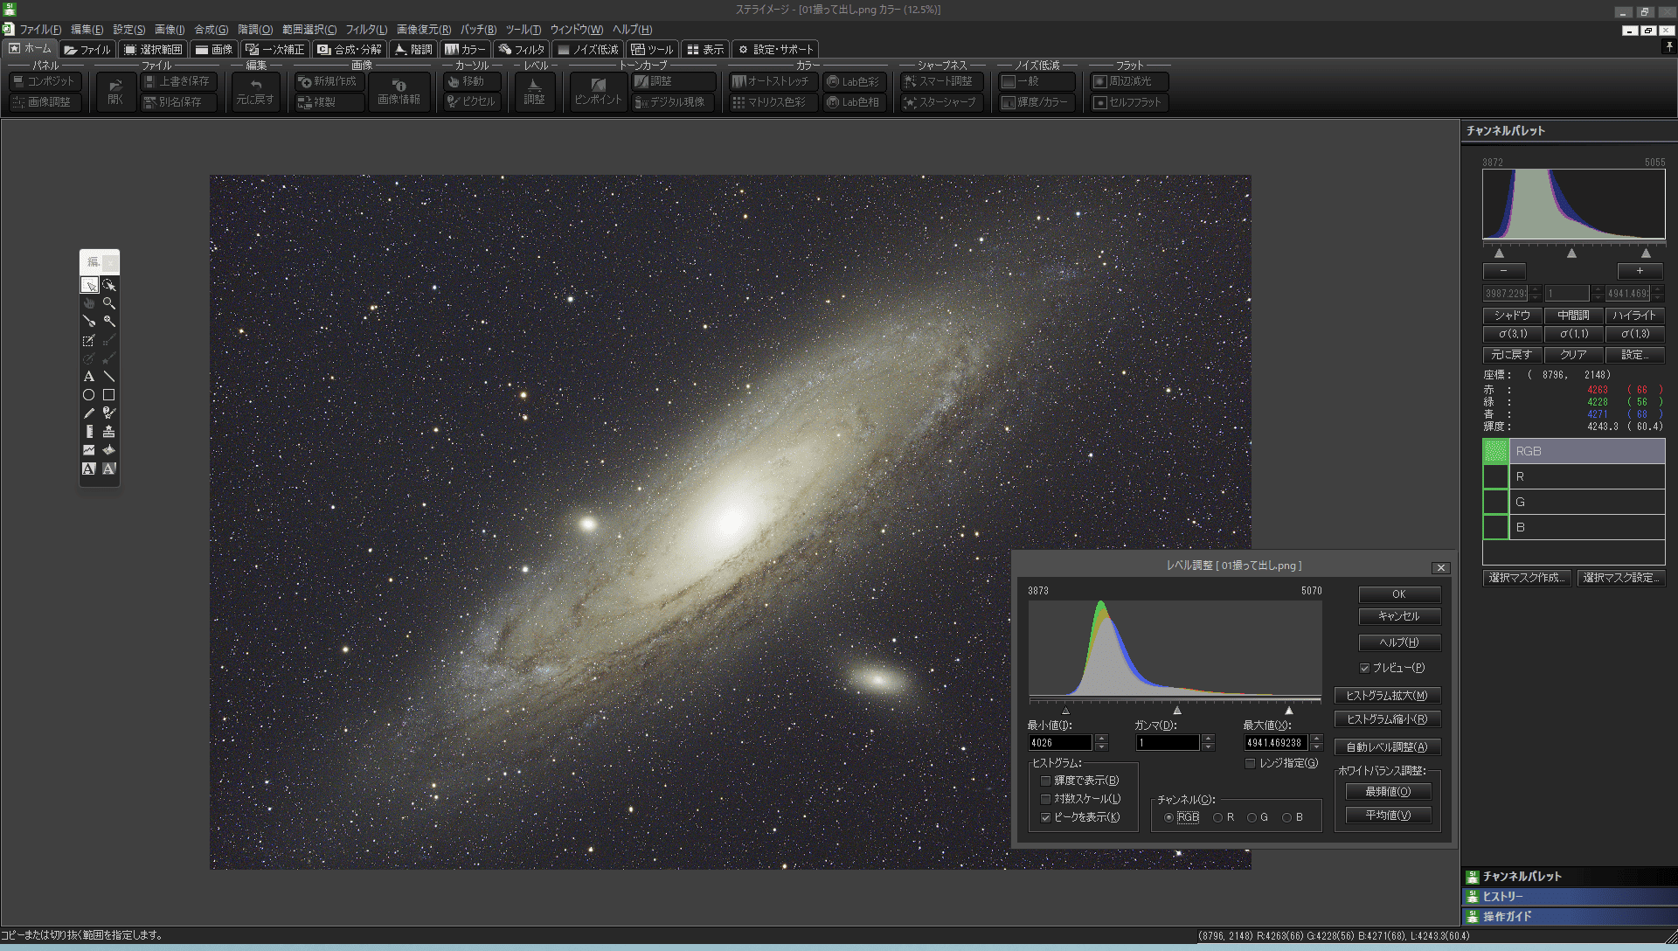Open the フィルタ menu in the menu bar
This screenshot has width=1678, height=951.
[366, 30]
